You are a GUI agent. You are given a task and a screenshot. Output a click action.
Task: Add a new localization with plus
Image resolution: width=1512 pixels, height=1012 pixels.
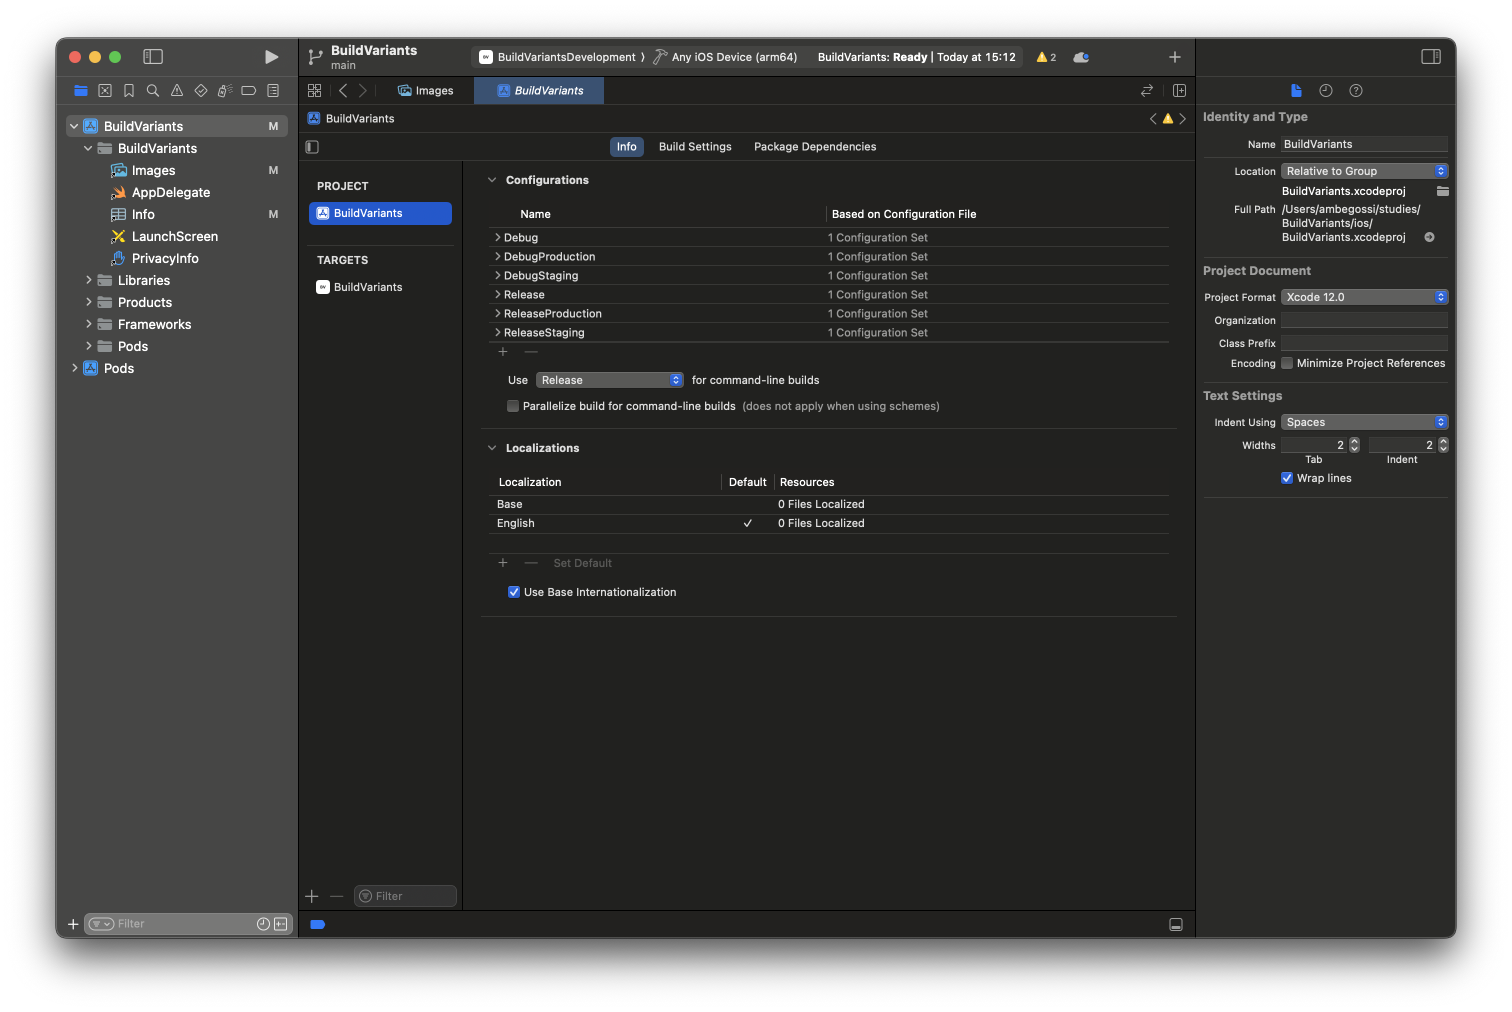[x=502, y=563]
